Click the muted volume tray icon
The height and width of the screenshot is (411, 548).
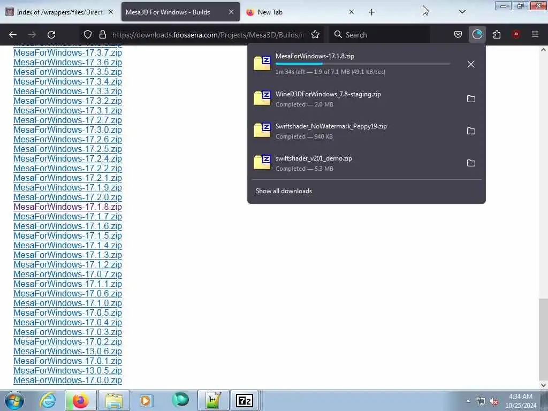(494, 401)
